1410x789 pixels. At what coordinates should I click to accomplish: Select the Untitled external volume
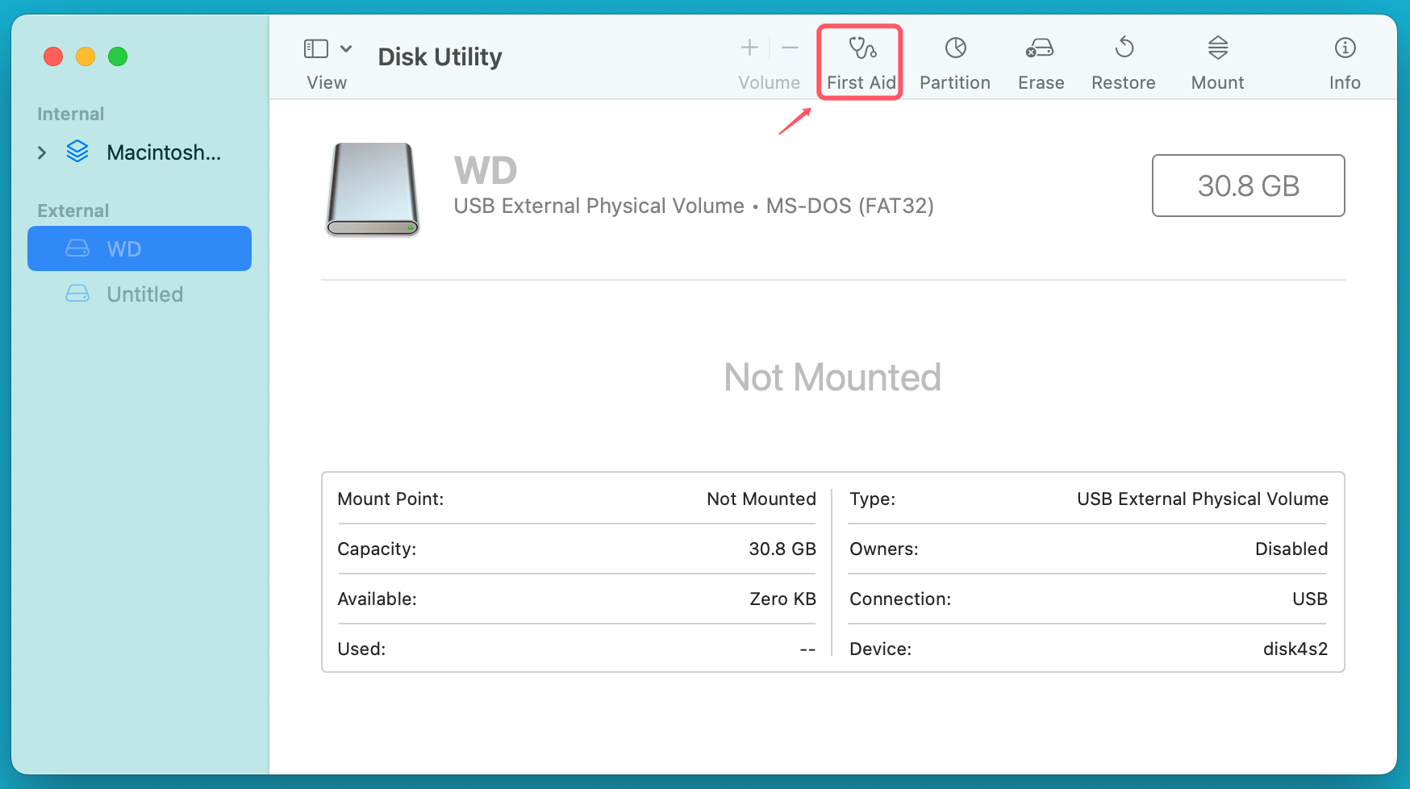pos(144,294)
